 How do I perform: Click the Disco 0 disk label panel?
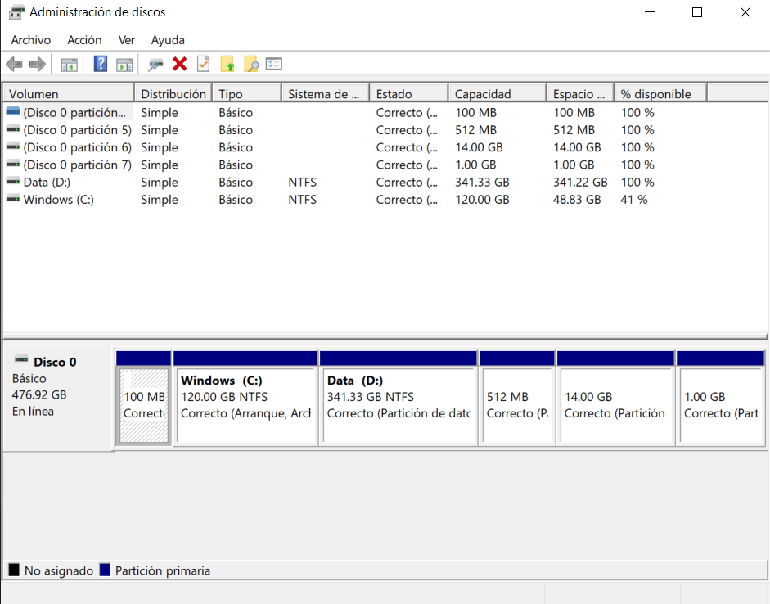point(58,398)
